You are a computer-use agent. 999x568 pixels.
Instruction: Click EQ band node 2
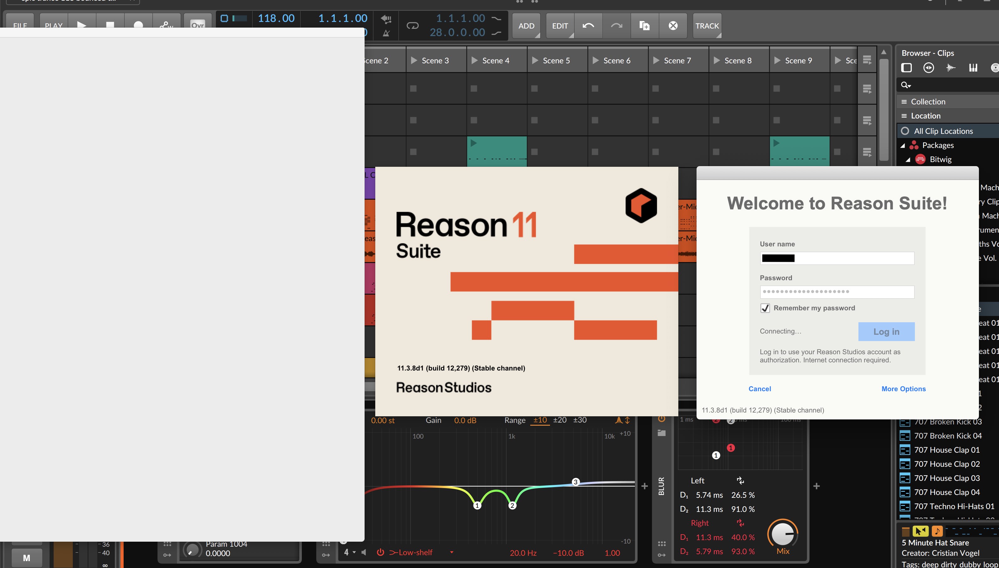click(x=512, y=506)
